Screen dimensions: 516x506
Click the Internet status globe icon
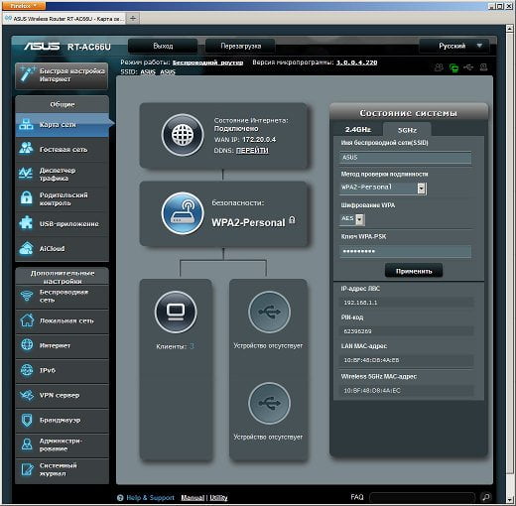click(x=183, y=135)
